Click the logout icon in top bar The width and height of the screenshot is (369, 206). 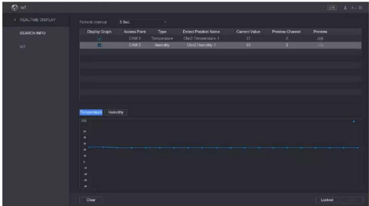(x=352, y=8)
